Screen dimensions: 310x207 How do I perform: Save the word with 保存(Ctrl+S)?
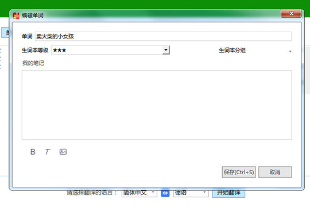(x=239, y=172)
